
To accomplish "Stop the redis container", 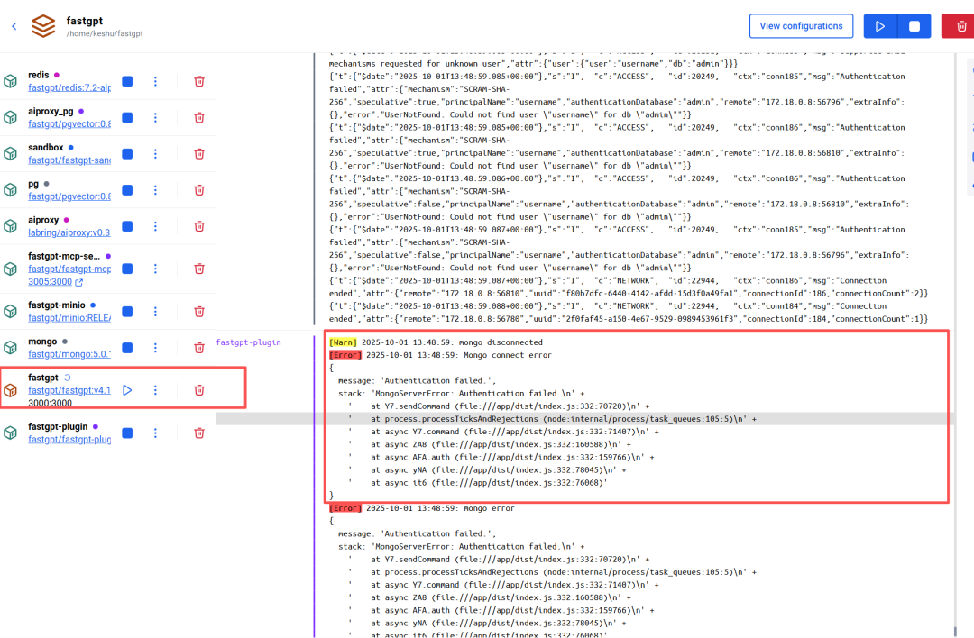I will (x=127, y=81).
